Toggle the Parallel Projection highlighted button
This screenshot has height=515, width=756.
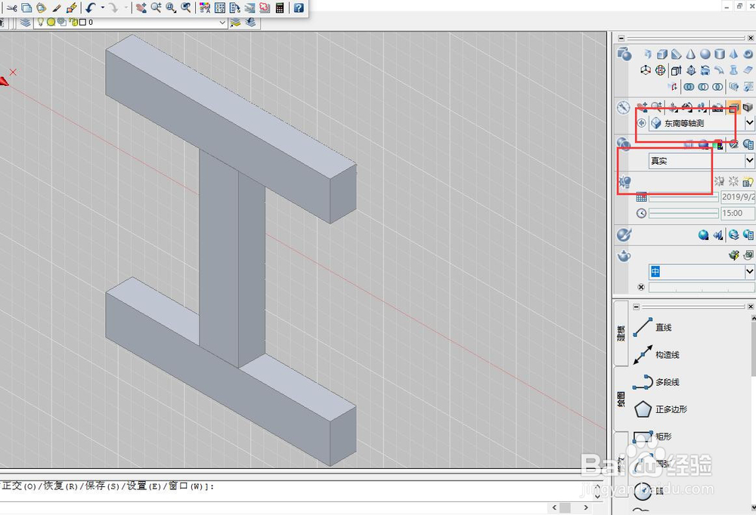click(733, 107)
